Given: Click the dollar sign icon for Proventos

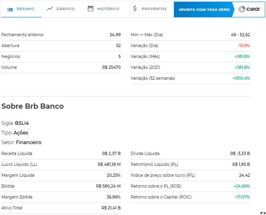Looking at the screenshot, I should tap(135, 8).
